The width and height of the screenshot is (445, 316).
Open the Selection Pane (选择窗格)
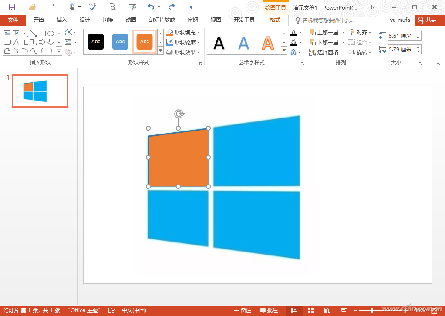click(x=324, y=53)
